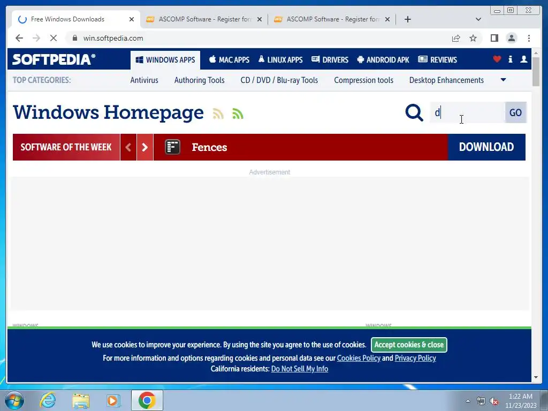Click the GO search button
Screen dimensions: 548x411
(x=515, y=112)
